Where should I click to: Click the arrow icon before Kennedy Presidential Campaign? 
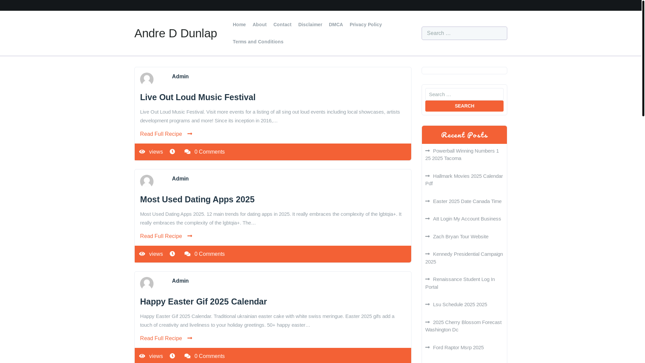click(x=427, y=254)
